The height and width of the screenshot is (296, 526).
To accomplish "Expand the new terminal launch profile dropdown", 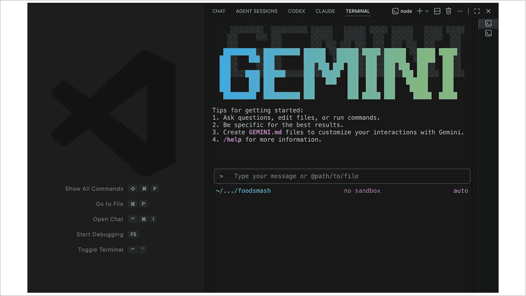I will (x=427, y=11).
